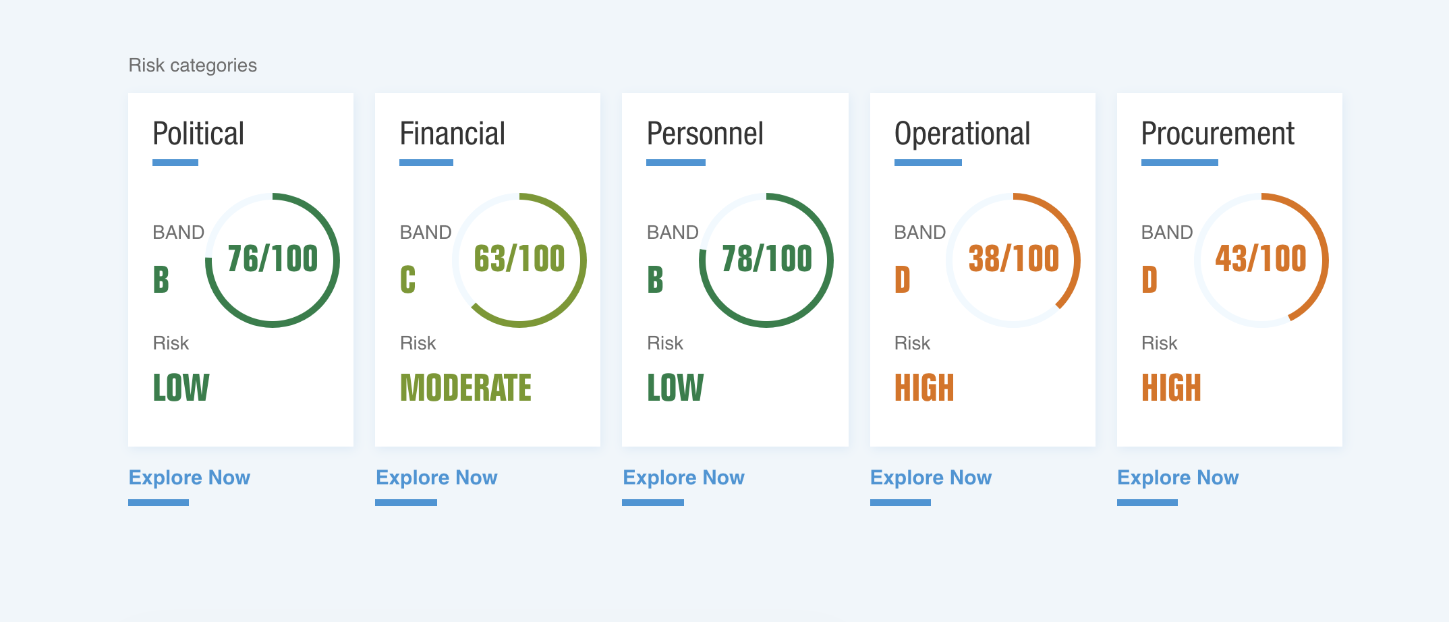Click the Risk categories heading
Screen dimensions: 1449x622
193,65
